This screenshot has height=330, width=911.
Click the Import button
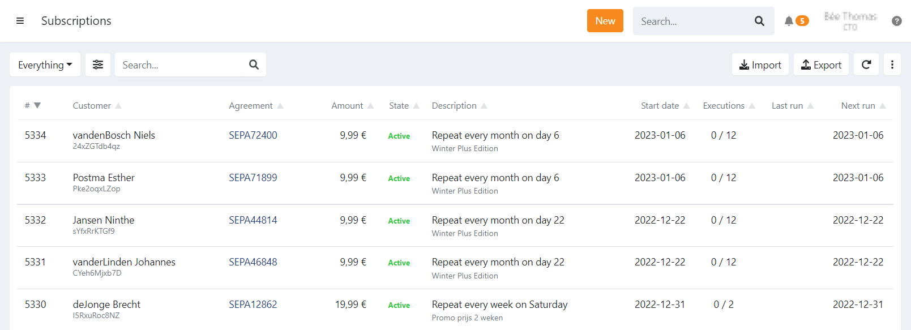(760, 65)
